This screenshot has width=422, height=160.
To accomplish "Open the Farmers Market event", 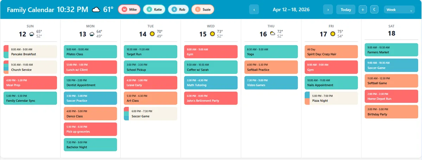I will coord(391,50).
